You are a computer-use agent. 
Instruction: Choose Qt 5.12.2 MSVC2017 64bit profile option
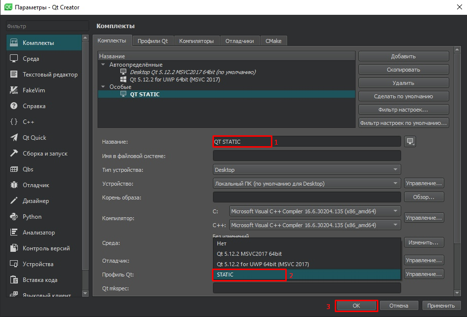[307, 254]
